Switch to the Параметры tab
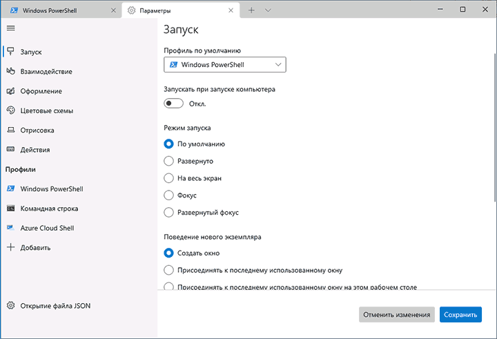497x339 pixels. pyautogui.click(x=181, y=10)
